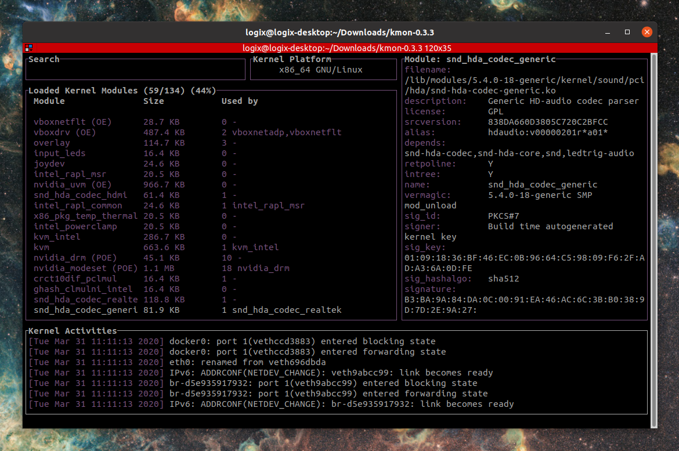The image size is (679, 451).
Task: Click the Size column header
Action: tap(153, 100)
